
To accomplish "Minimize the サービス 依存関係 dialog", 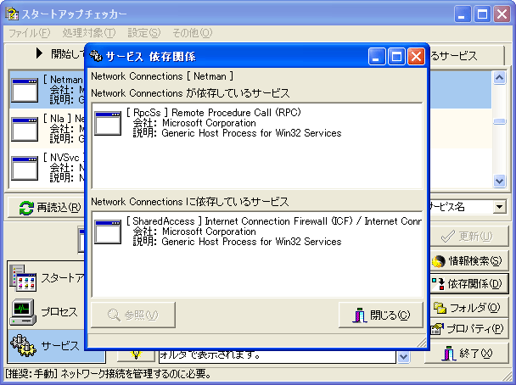I will [x=377, y=57].
